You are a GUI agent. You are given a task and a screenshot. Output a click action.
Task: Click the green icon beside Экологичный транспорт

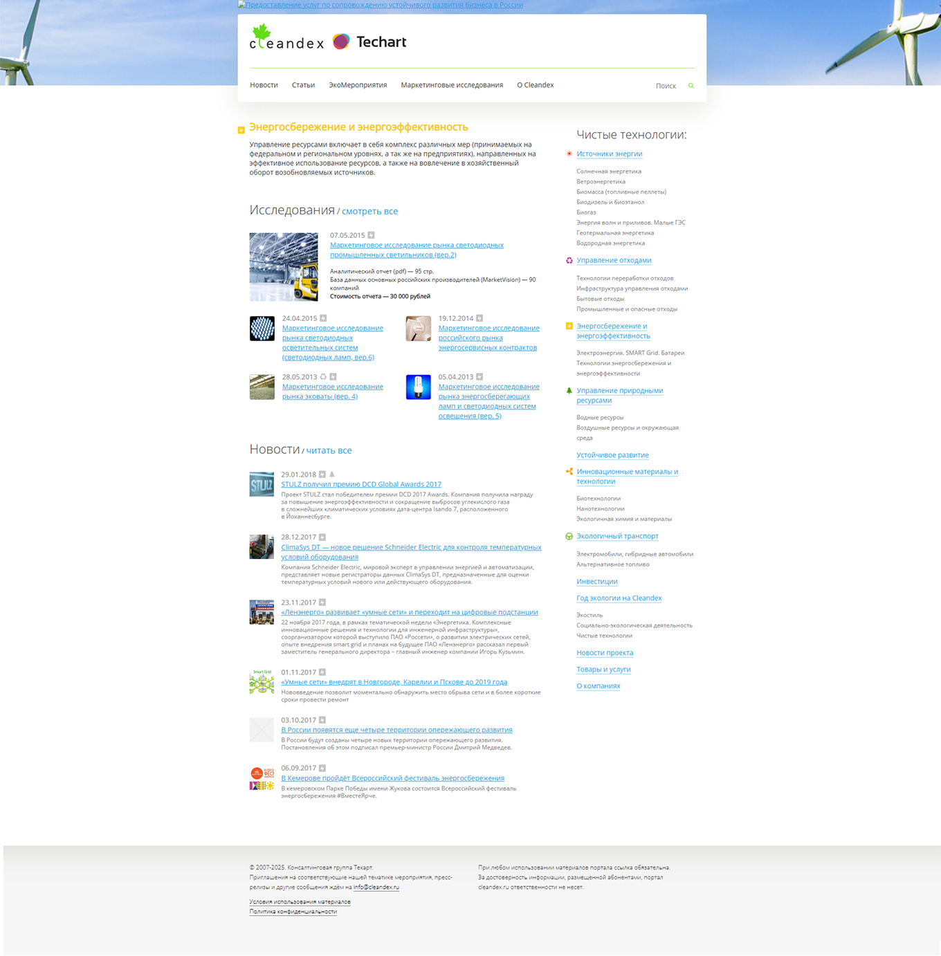[569, 537]
